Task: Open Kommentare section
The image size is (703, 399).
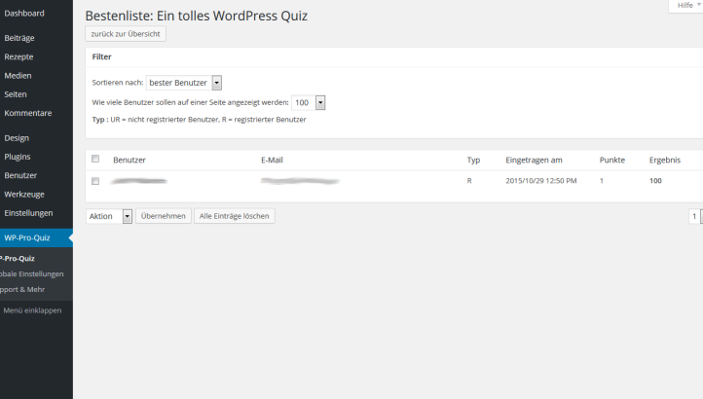Action: click(x=28, y=113)
